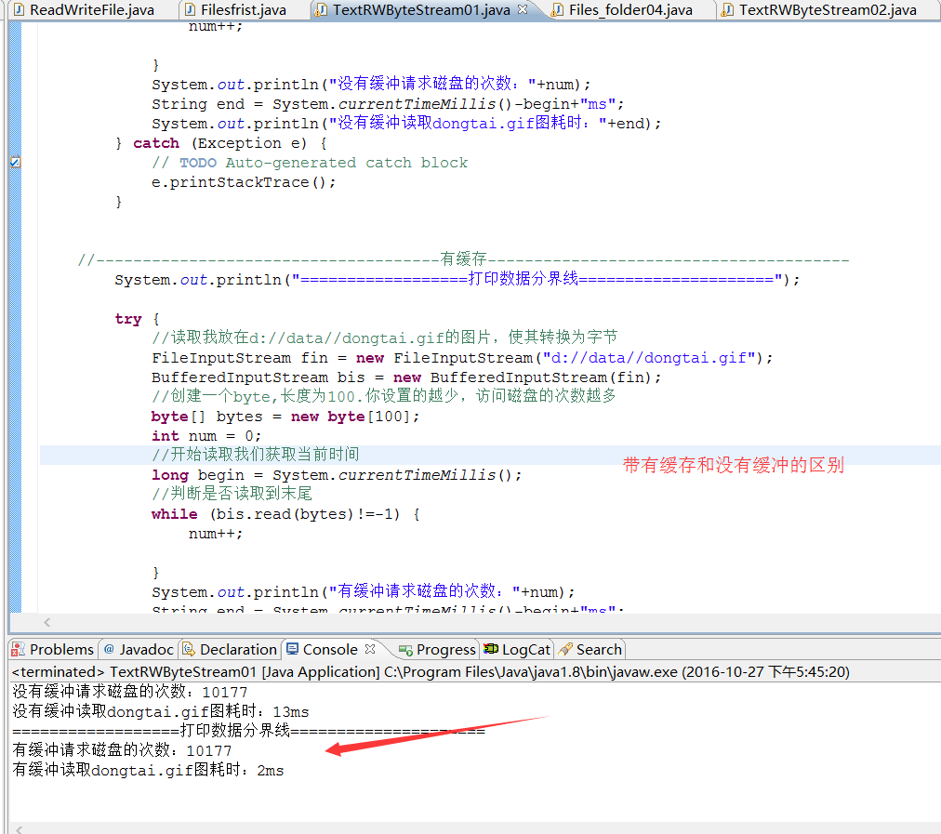Screen dimensions: 941x834
Task: Open the Search view tab
Action: [590, 649]
